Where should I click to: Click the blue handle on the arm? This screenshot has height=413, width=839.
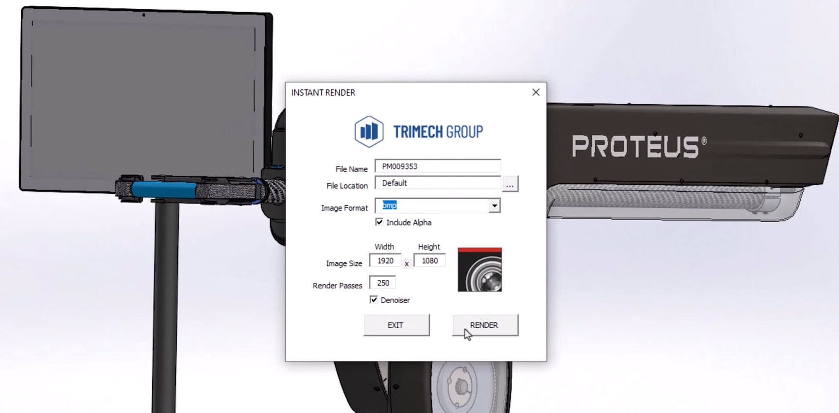pyautogui.click(x=163, y=189)
